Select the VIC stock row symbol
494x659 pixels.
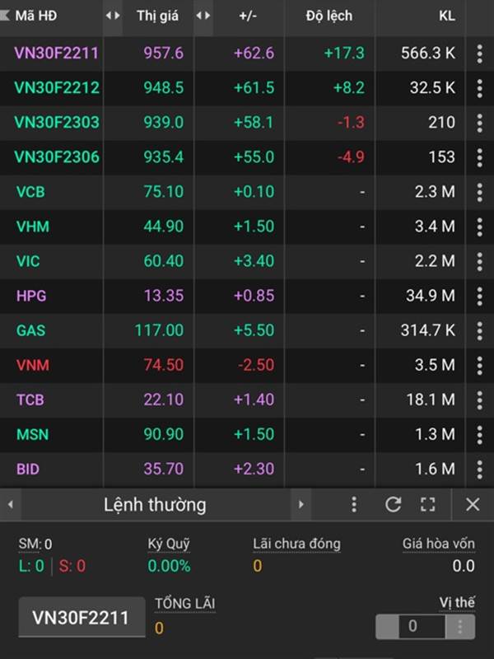point(28,261)
